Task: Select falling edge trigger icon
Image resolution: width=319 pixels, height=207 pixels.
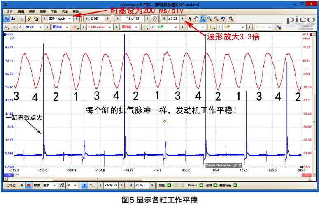Action: (91, 185)
